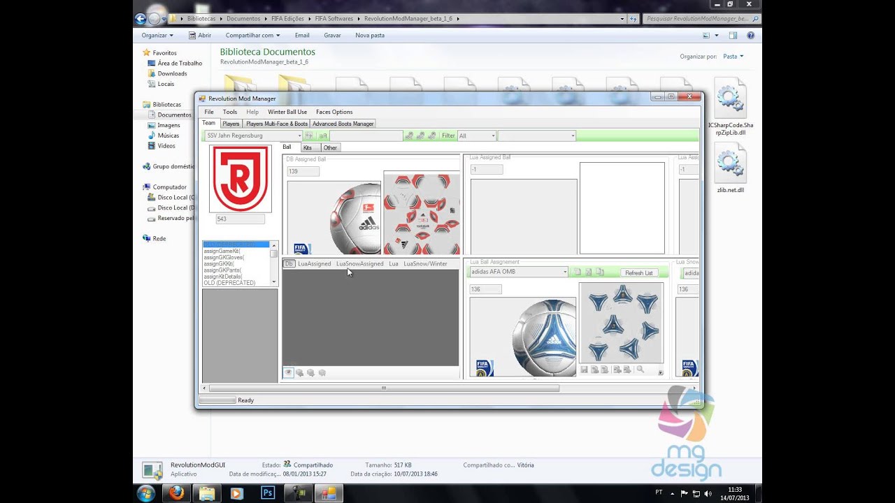895x503 pixels.
Task: Toggle the LuaSnow/Winter view button
Action: (x=426, y=263)
